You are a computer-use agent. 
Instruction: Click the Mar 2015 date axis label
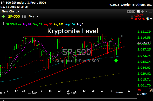[x=32, y=93]
